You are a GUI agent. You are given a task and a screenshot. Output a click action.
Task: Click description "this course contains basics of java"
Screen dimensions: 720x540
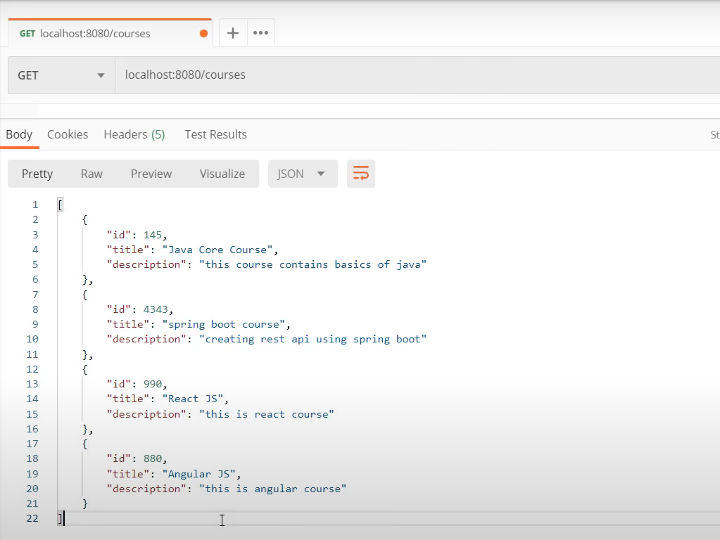tap(312, 264)
